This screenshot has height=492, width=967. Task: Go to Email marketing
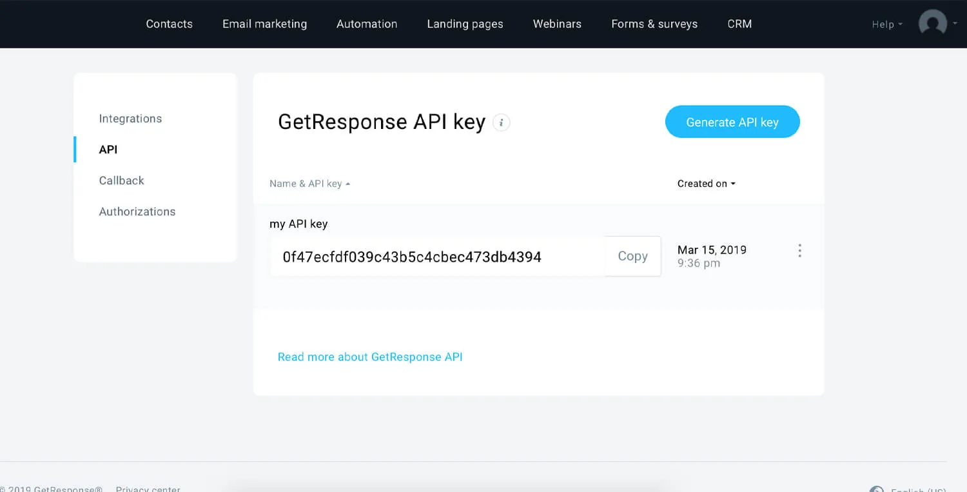[x=264, y=24]
